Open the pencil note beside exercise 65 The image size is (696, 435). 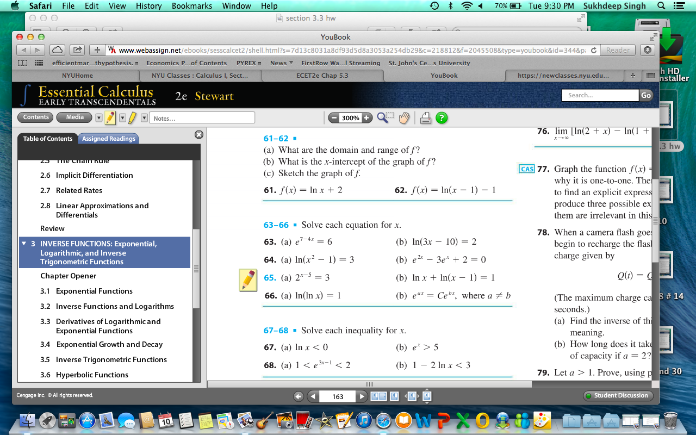click(x=248, y=279)
